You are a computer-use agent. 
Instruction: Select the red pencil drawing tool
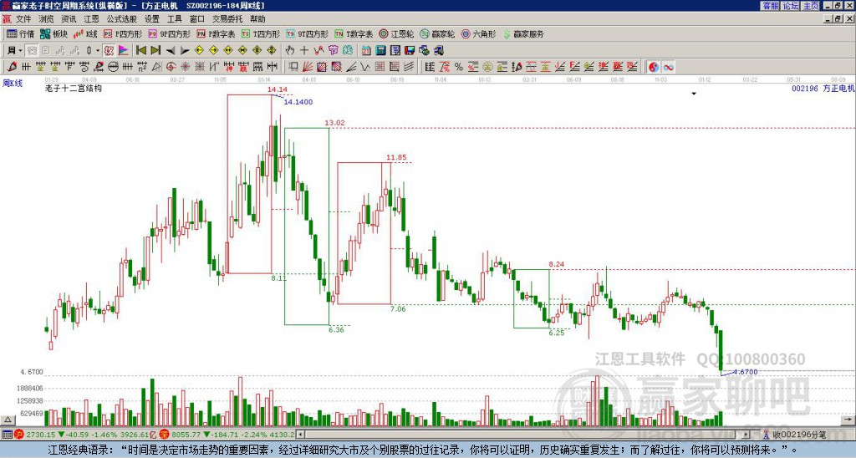[12, 67]
